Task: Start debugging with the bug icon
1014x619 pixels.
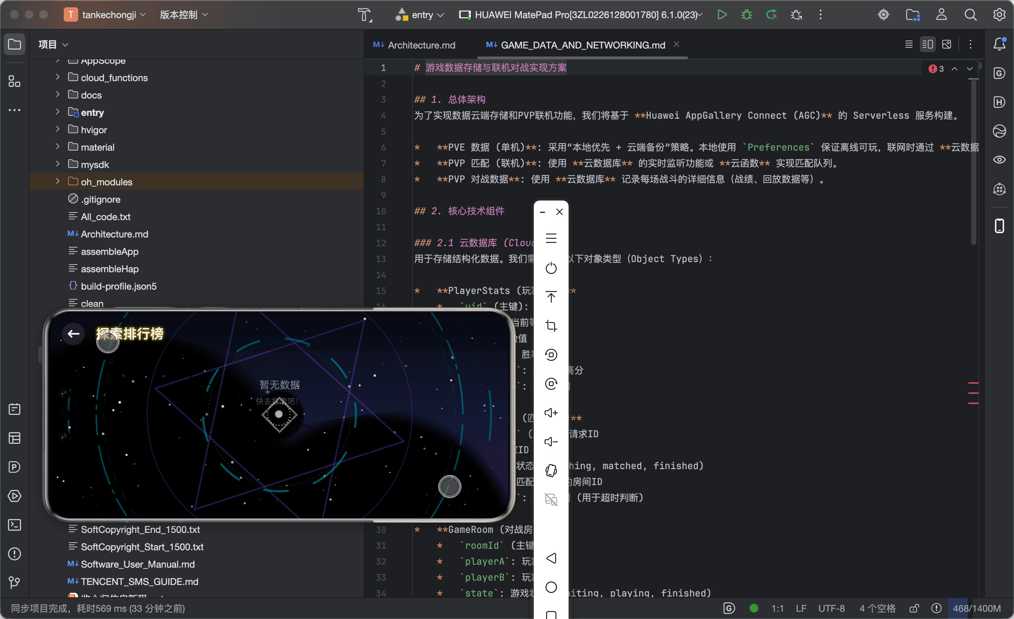Action: coord(746,15)
